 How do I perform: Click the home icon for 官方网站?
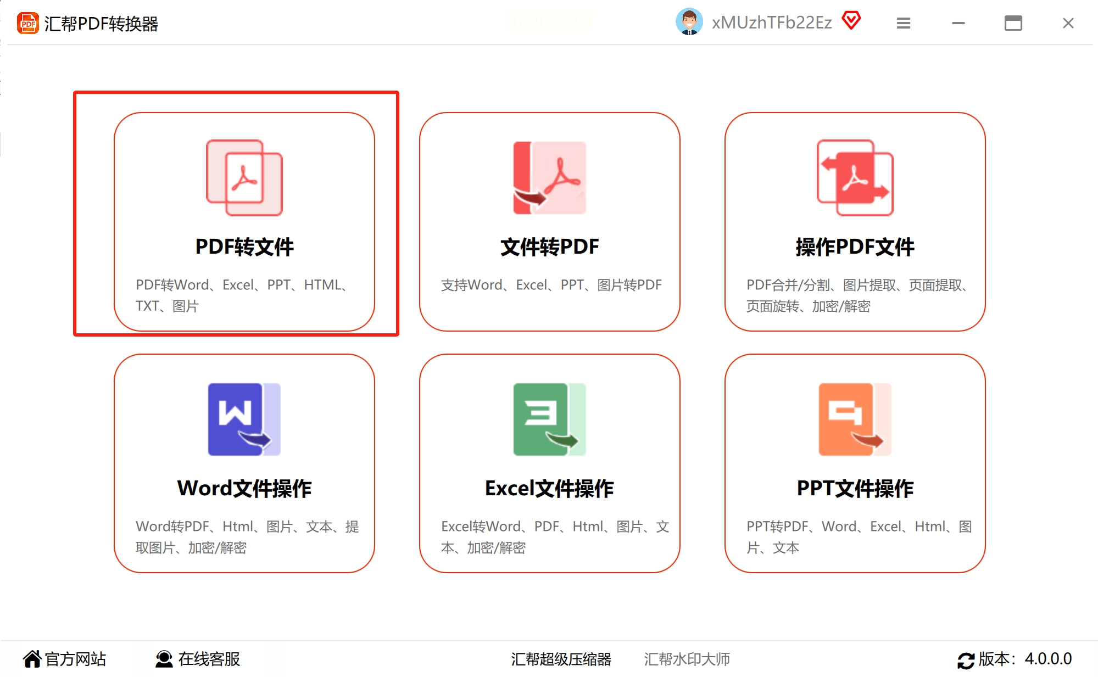coord(32,658)
